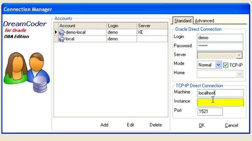Viewport: 252px width, 141px height.
Task: Click the Add button
Action: pyautogui.click(x=104, y=125)
